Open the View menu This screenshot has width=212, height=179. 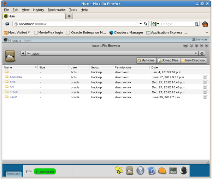pyautogui.click(x=26, y=10)
